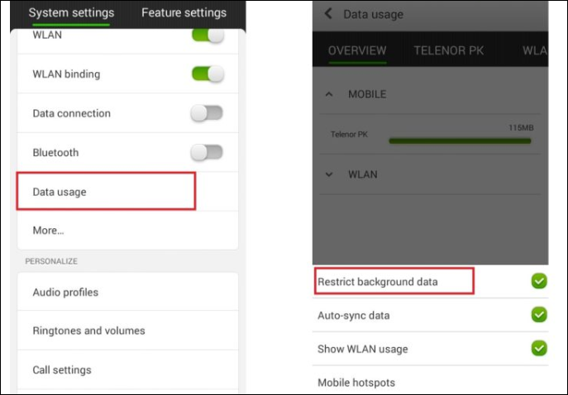The height and width of the screenshot is (395, 568).
Task: Uncheck Show WLAN usage checkmark
Action: 539,348
